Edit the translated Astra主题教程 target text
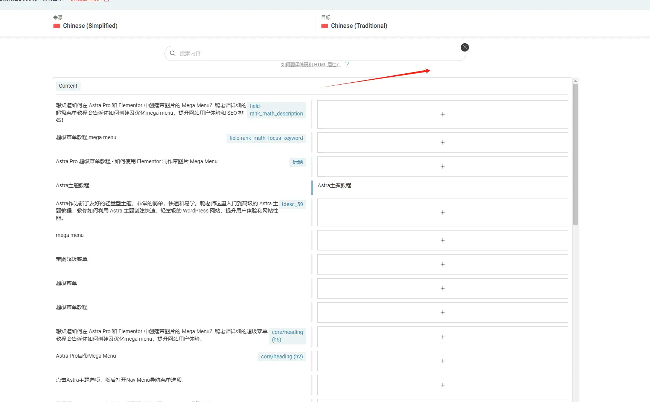The width and height of the screenshot is (650, 402). point(335,186)
